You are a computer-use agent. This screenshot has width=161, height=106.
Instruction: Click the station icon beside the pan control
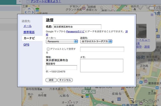pyautogui.click(x=37, y=10)
